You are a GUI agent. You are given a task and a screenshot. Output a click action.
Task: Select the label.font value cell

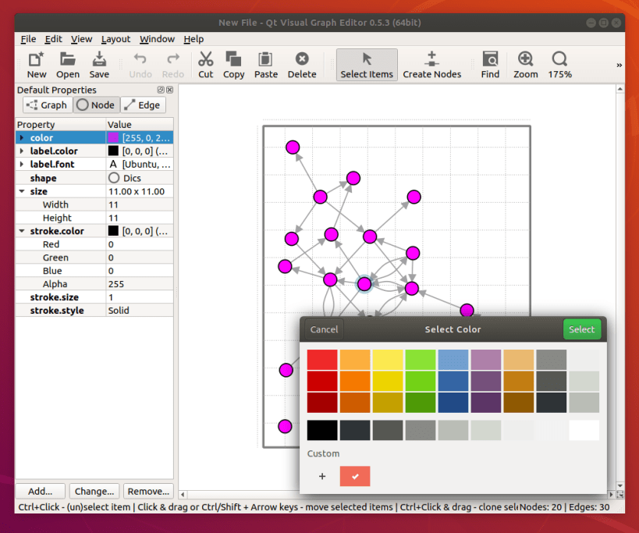pos(140,164)
